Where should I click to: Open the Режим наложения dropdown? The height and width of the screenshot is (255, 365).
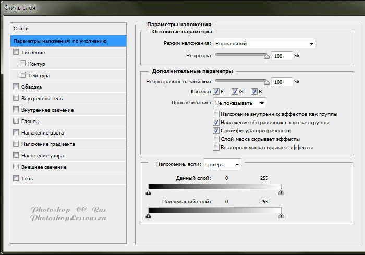[264, 43]
